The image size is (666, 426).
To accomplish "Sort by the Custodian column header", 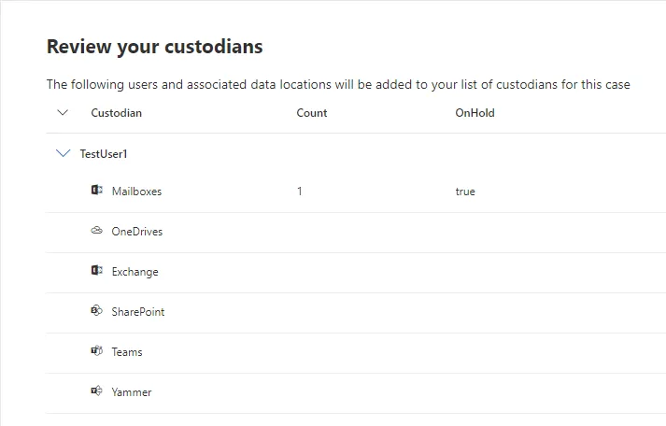I will (116, 113).
